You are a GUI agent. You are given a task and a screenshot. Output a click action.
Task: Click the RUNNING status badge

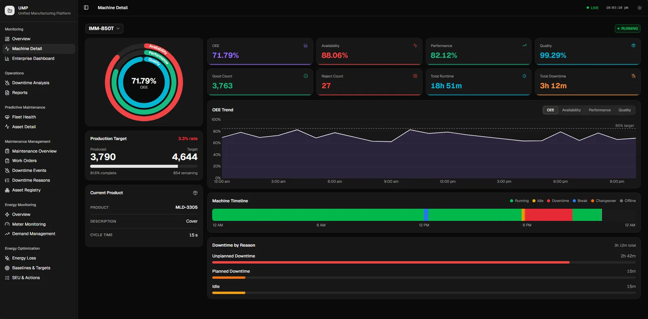pyautogui.click(x=628, y=28)
